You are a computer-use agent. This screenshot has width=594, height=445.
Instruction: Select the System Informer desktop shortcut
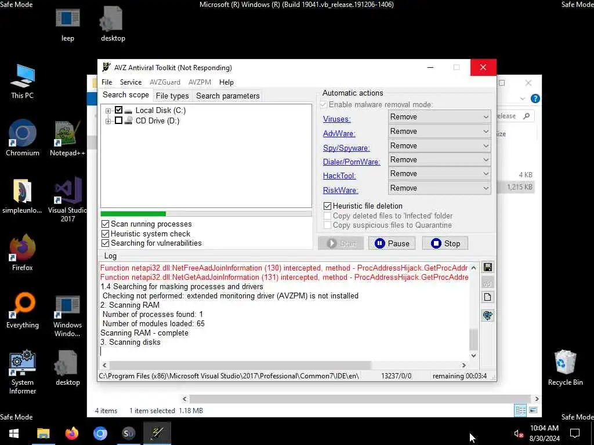[x=23, y=373]
